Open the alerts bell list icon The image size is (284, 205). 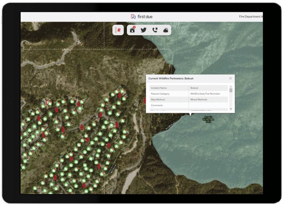tap(118, 30)
